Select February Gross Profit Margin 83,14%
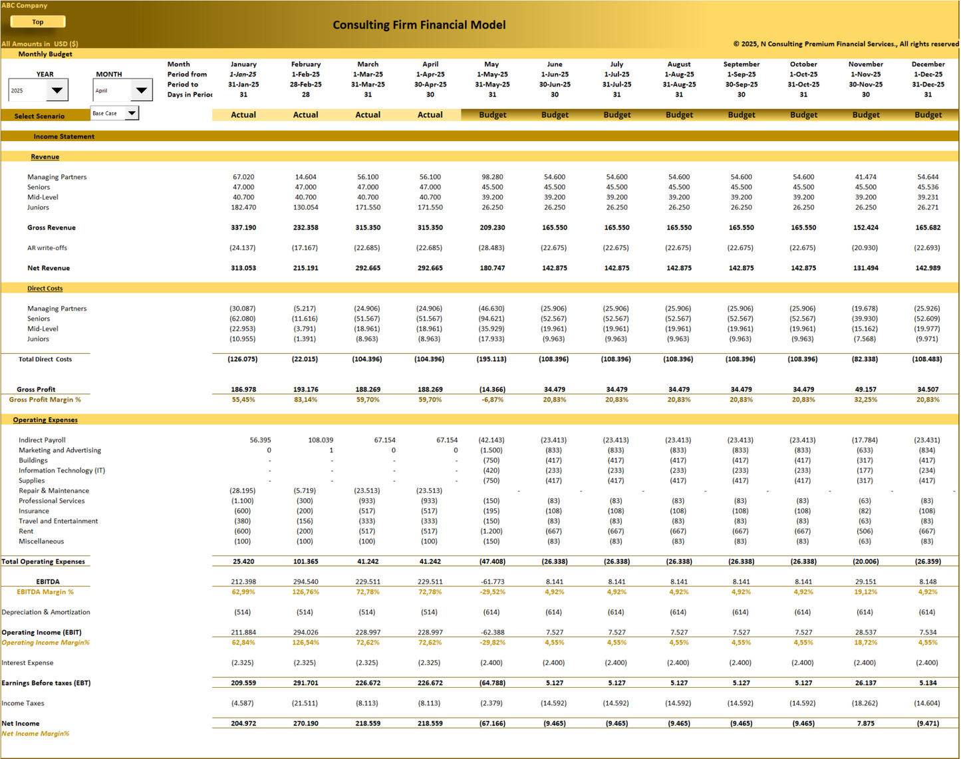 point(306,400)
